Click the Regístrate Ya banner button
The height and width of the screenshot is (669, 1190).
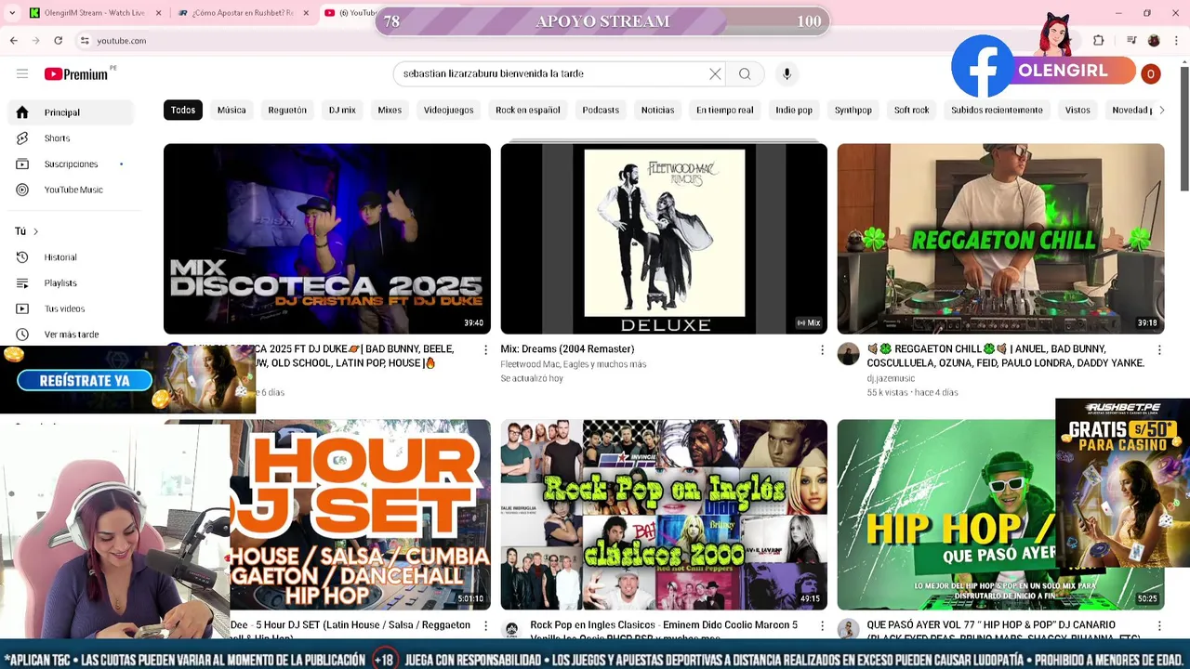point(85,380)
